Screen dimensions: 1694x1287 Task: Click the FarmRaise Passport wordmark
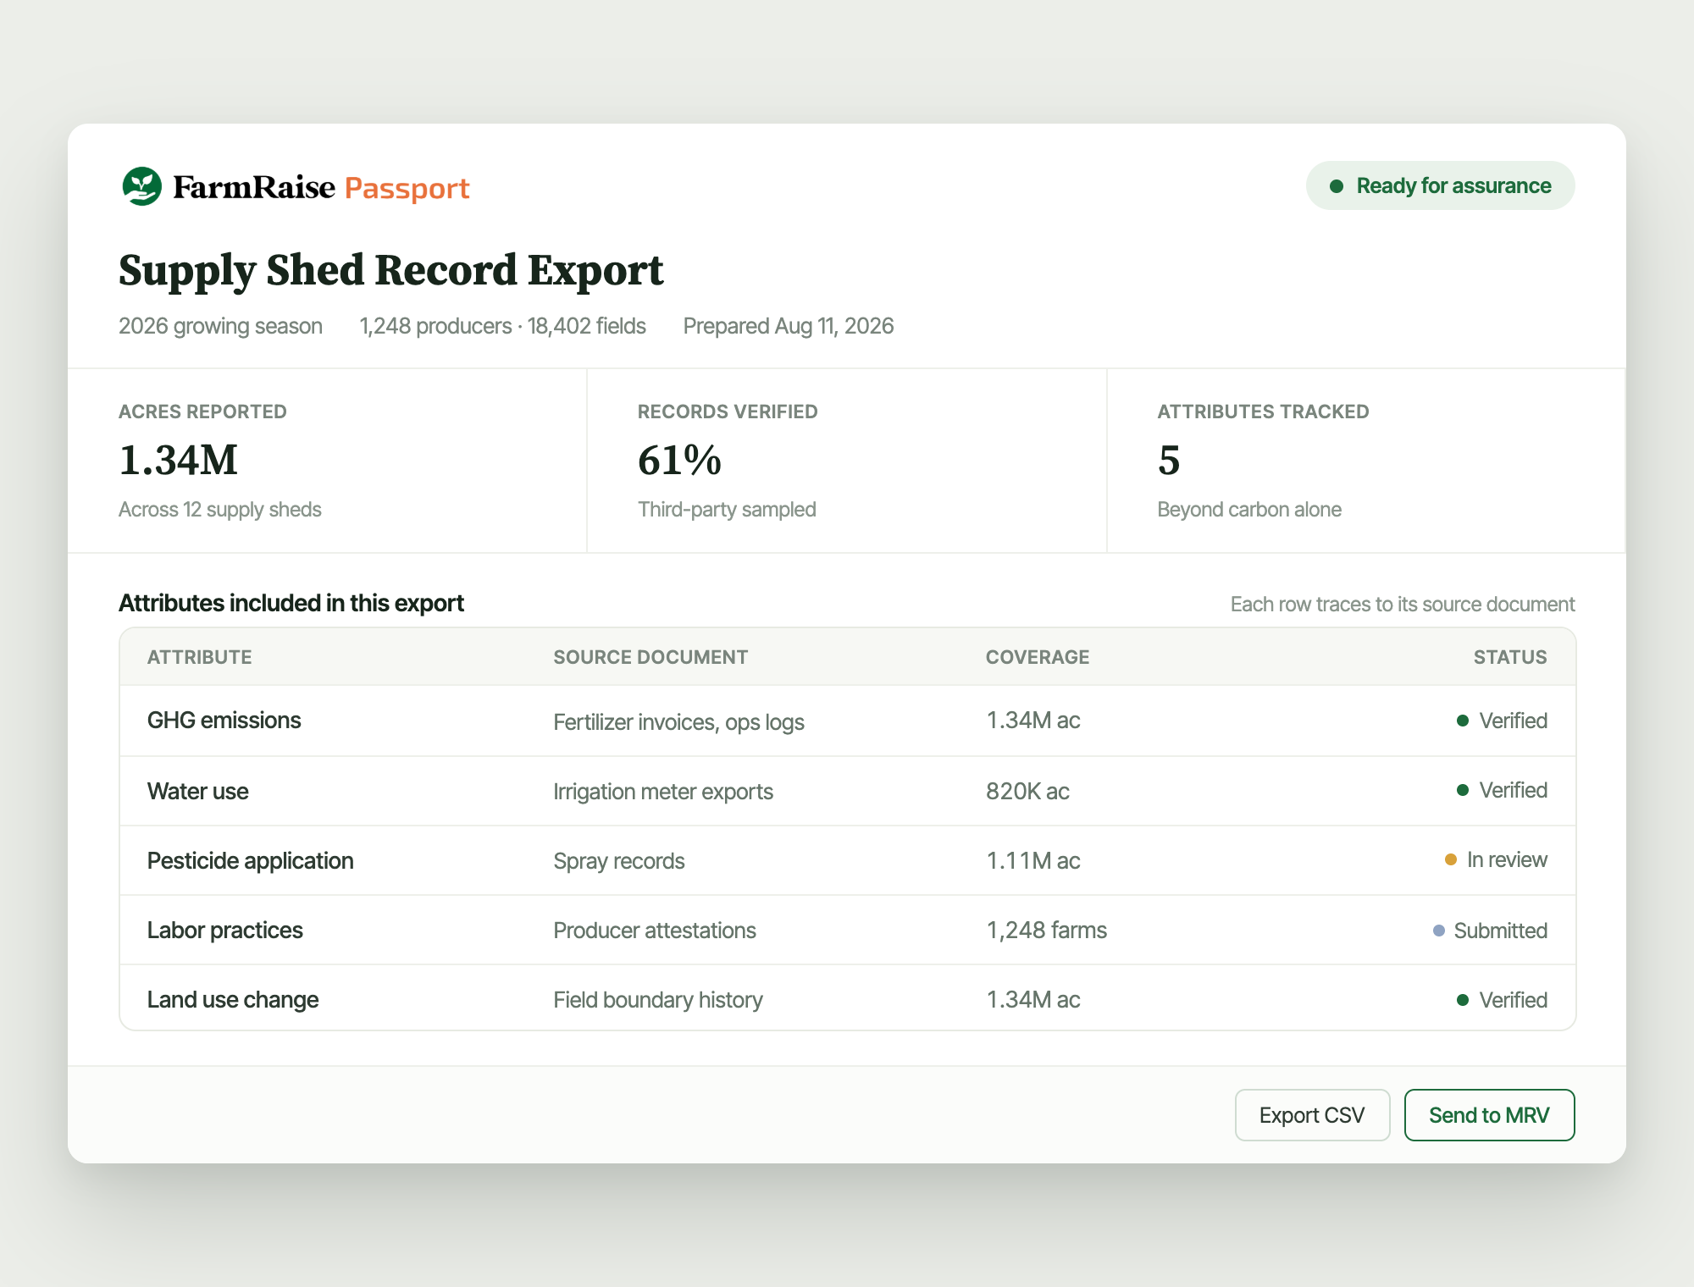pyautogui.click(x=321, y=187)
